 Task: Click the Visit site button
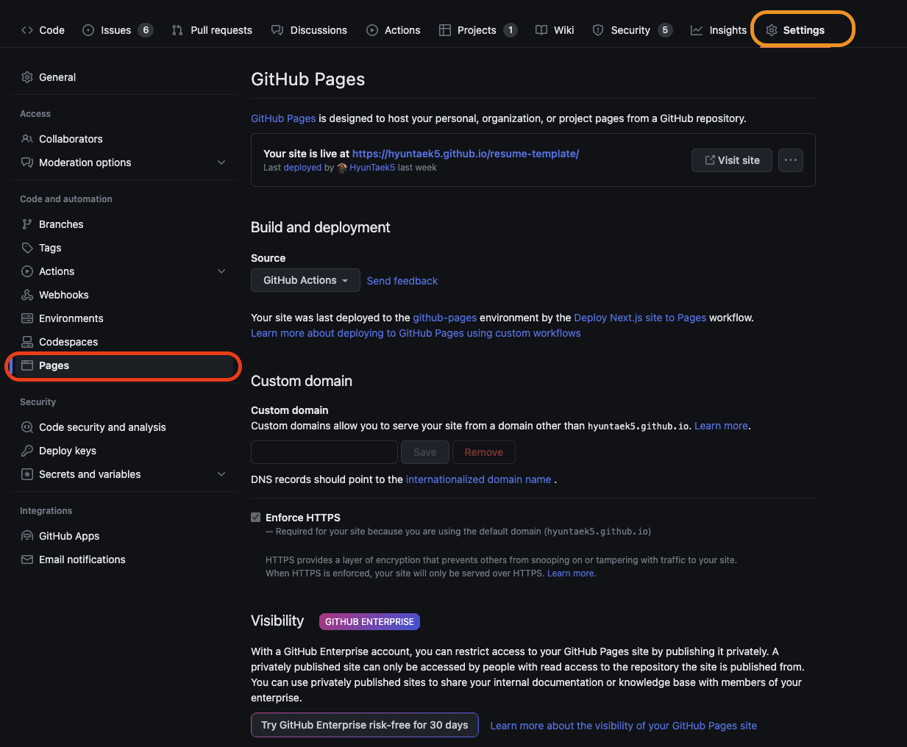(x=732, y=160)
